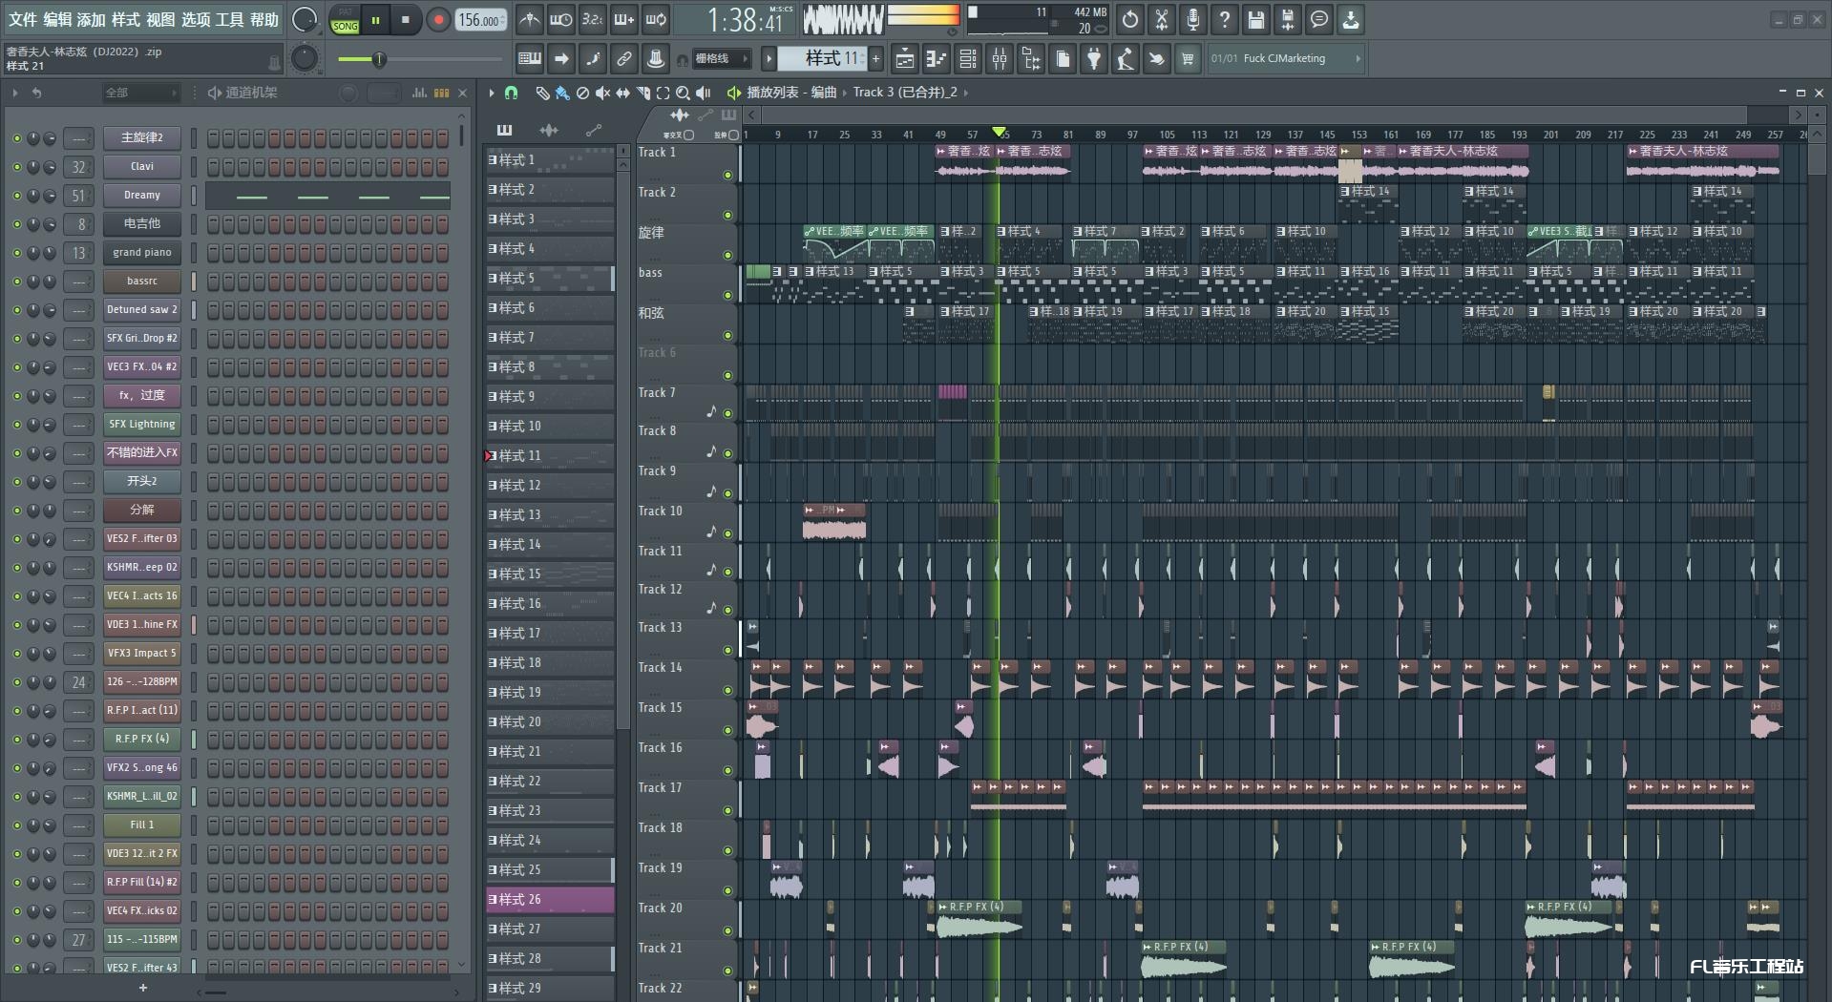
Task: Select the playlist zoom magnifier tool
Action: coord(683,93)
